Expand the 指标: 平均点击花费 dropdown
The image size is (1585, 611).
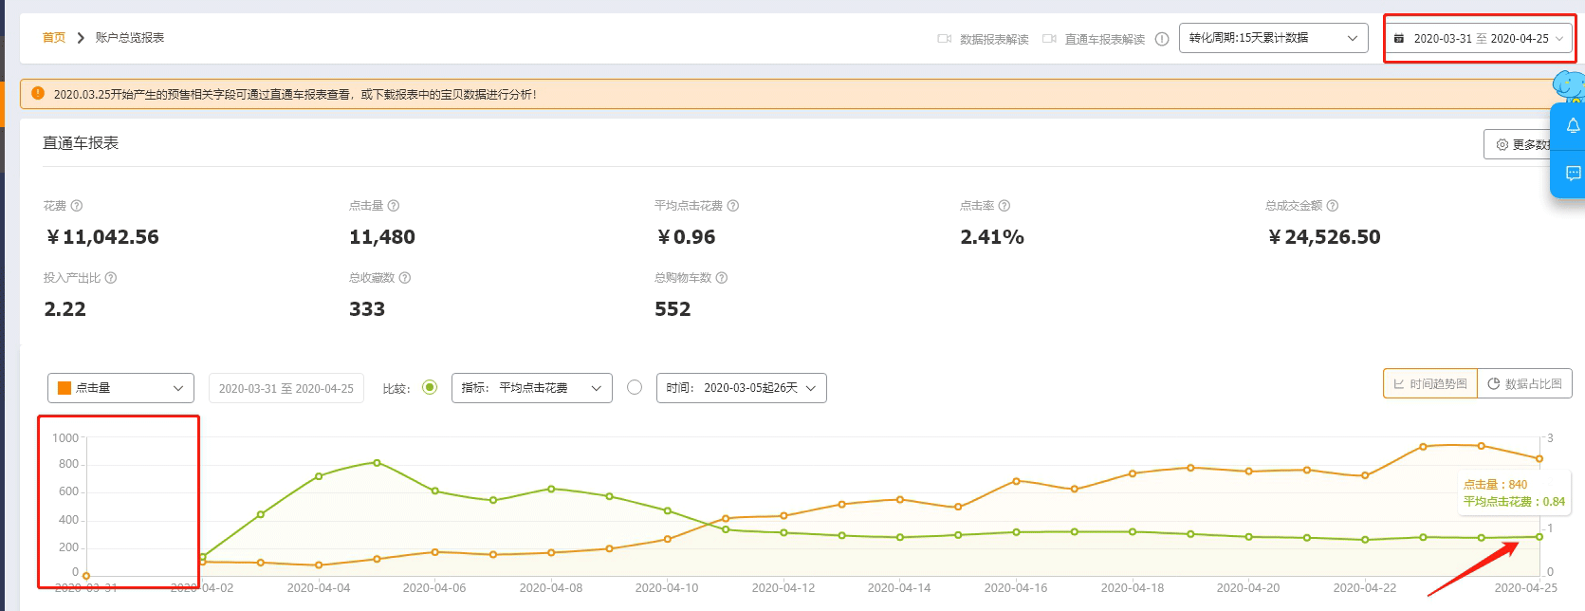[x=531, y=388]
